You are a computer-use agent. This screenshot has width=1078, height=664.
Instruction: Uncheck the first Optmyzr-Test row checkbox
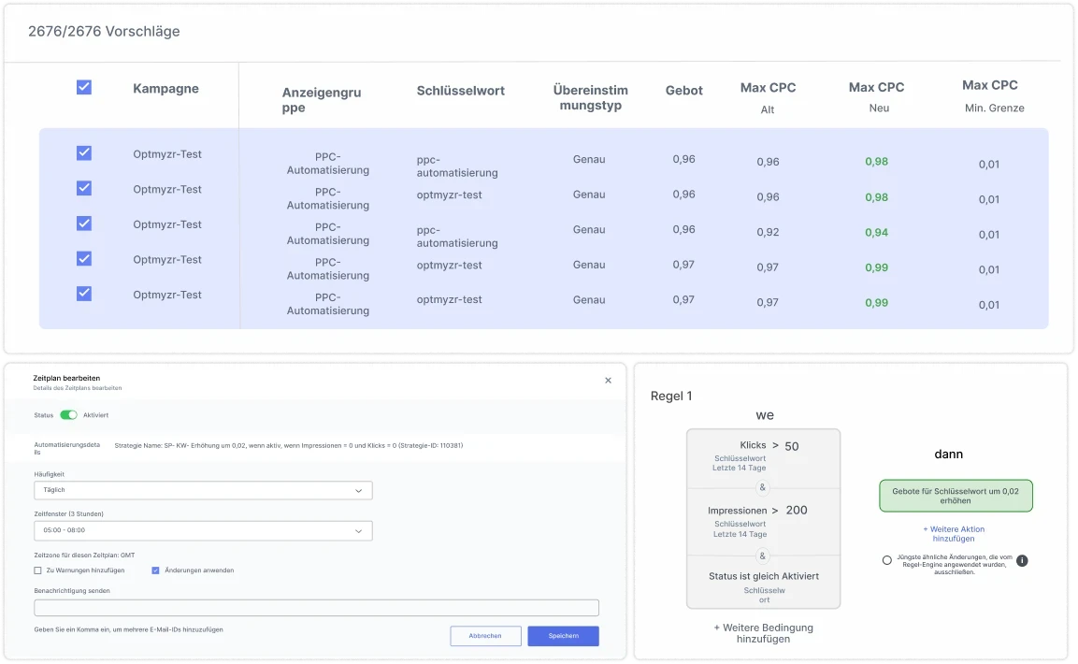click(x=84, y=153)
